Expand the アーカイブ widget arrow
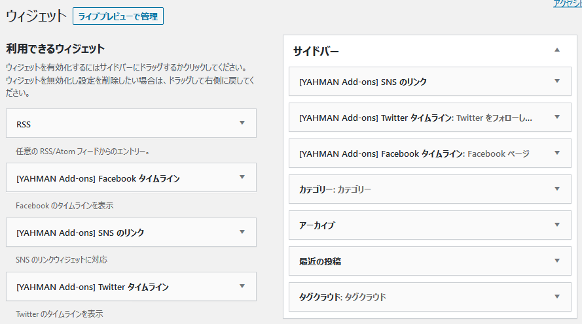Image resolution: width=582 pixels, height=324 pixels. 556,225
